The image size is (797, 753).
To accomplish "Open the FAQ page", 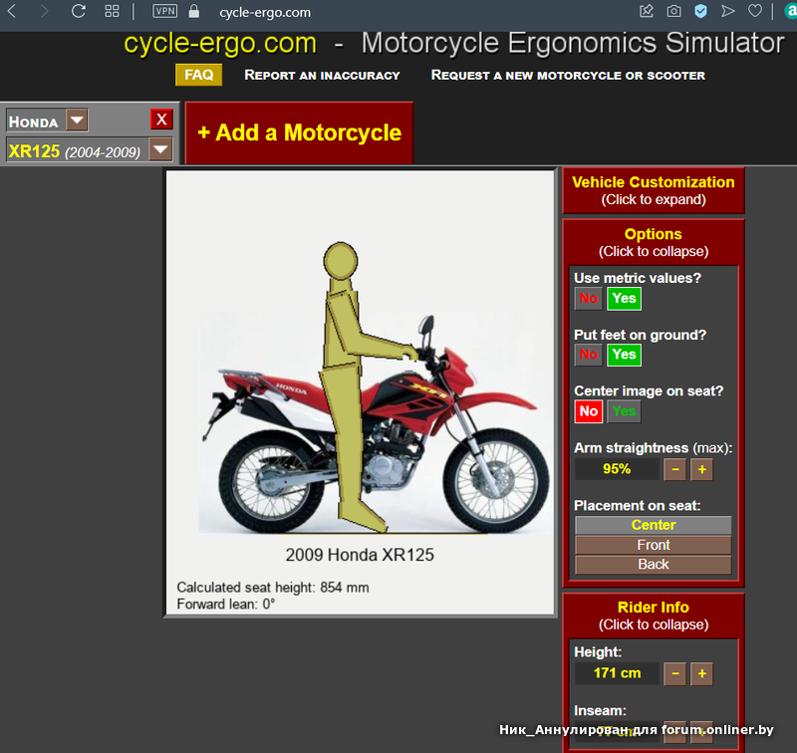I will tap(198, 75).
